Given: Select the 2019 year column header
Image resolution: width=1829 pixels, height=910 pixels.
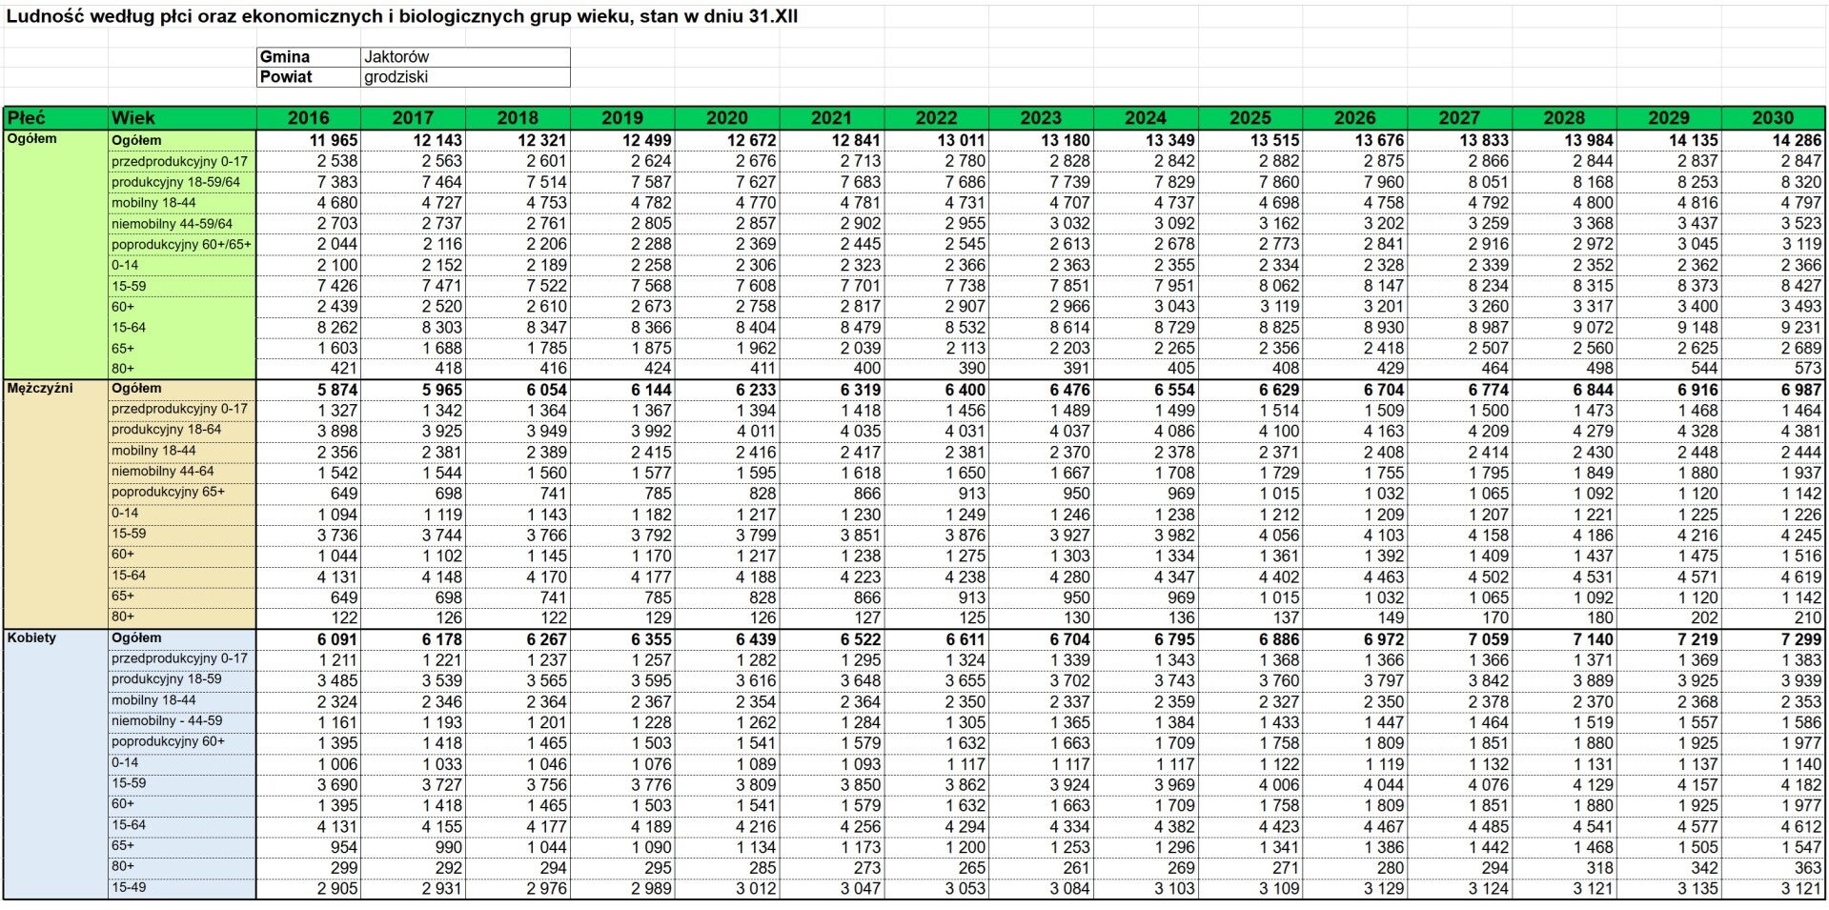Looking at the screenshot, I should (x=622, y=118).
